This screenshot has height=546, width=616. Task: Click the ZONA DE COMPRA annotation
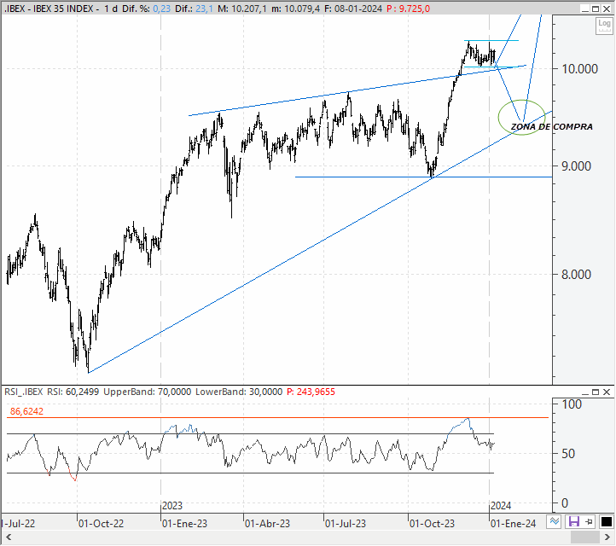(551, 127)
